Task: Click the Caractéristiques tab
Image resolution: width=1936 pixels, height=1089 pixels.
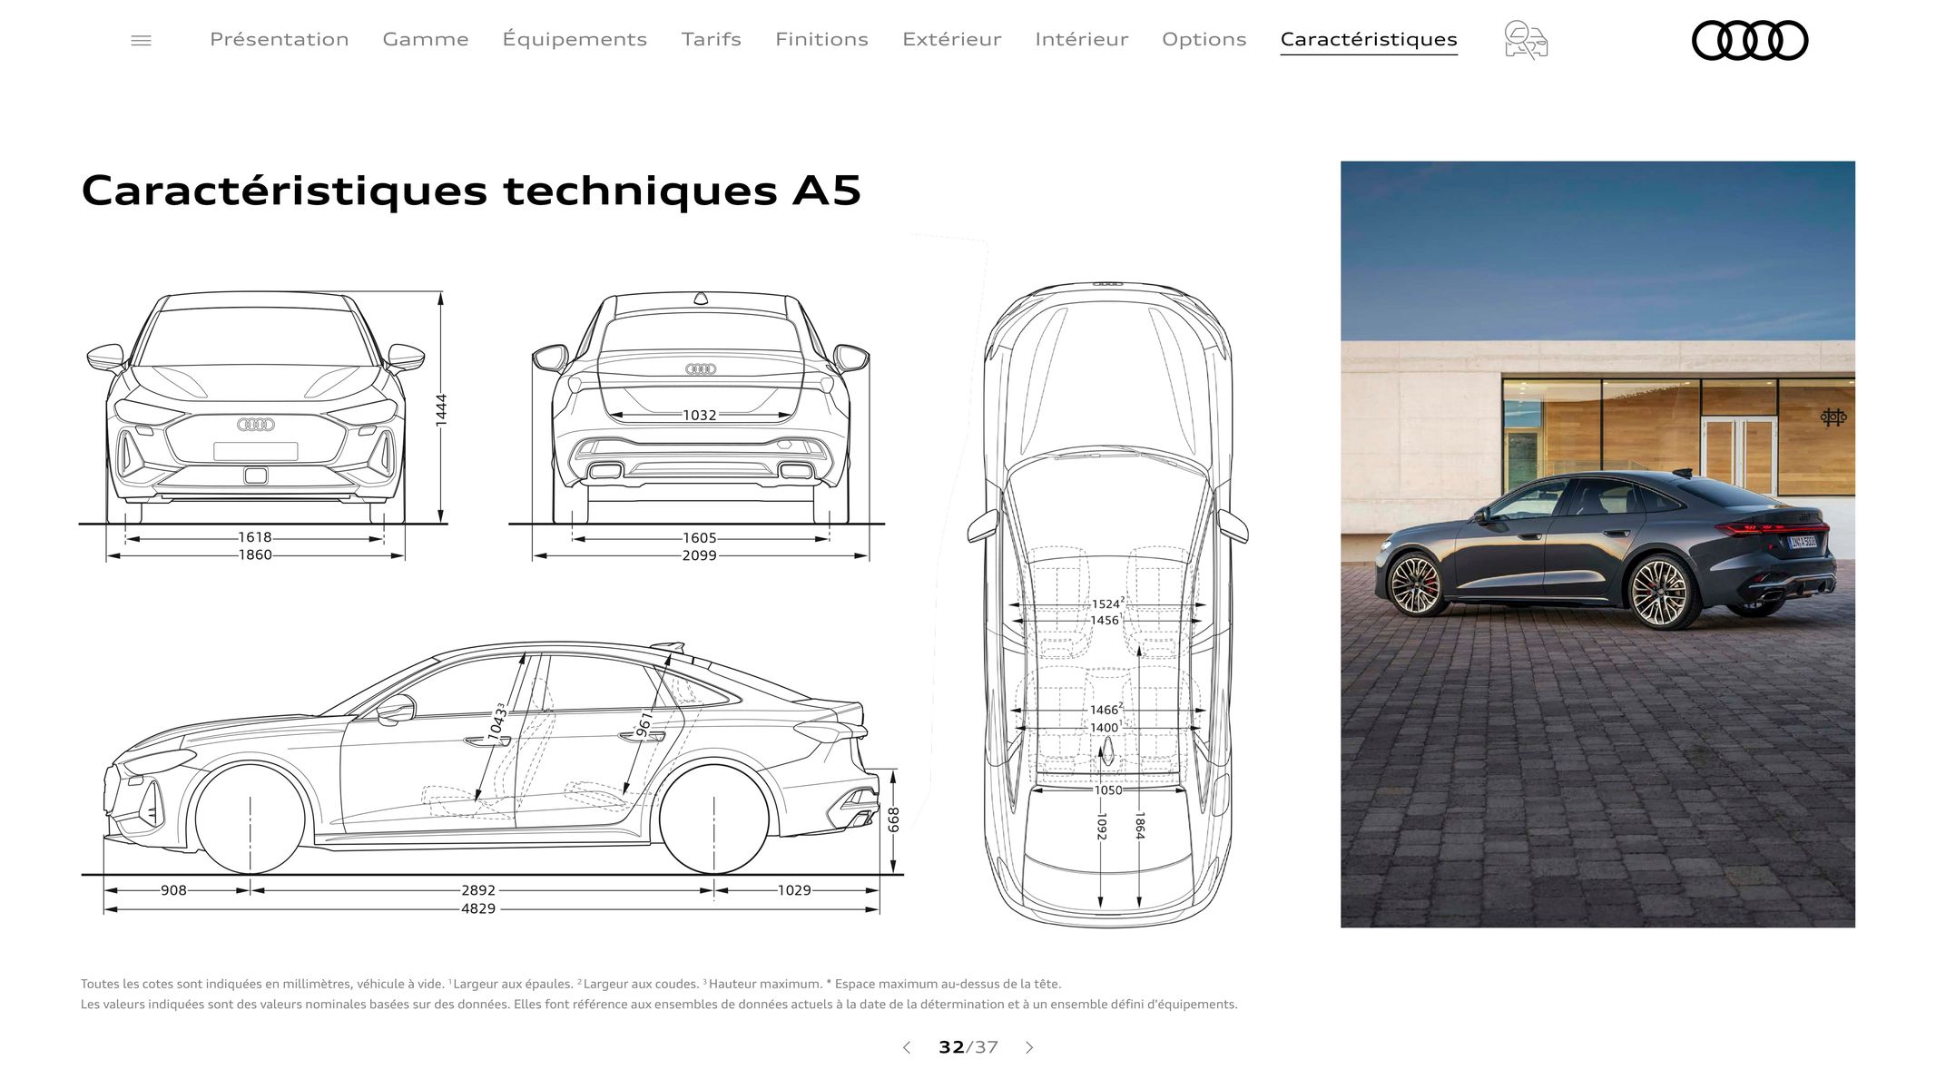Action: pyautogui.click(x=1369, y=39)
